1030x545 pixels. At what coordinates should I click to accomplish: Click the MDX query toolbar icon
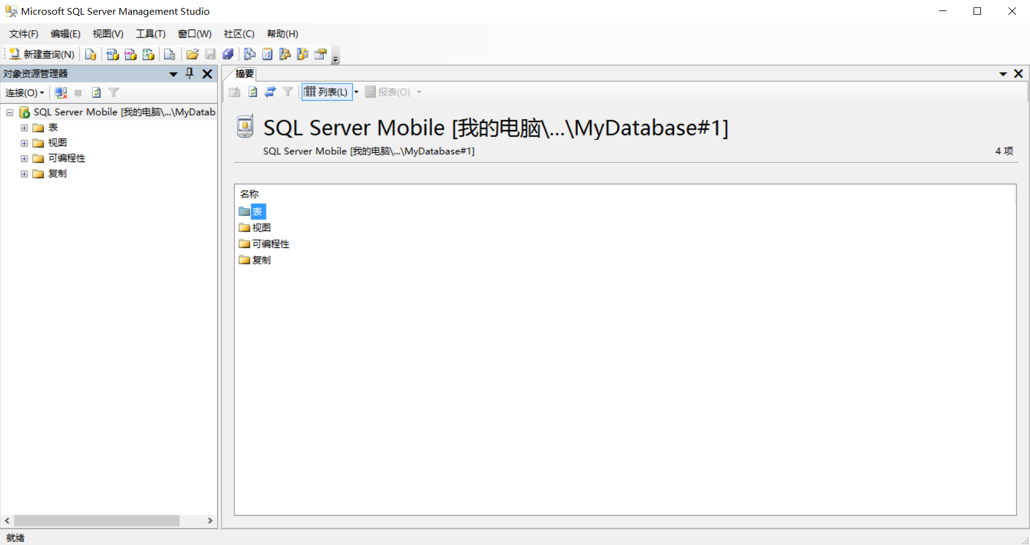[x=112, y=55]
